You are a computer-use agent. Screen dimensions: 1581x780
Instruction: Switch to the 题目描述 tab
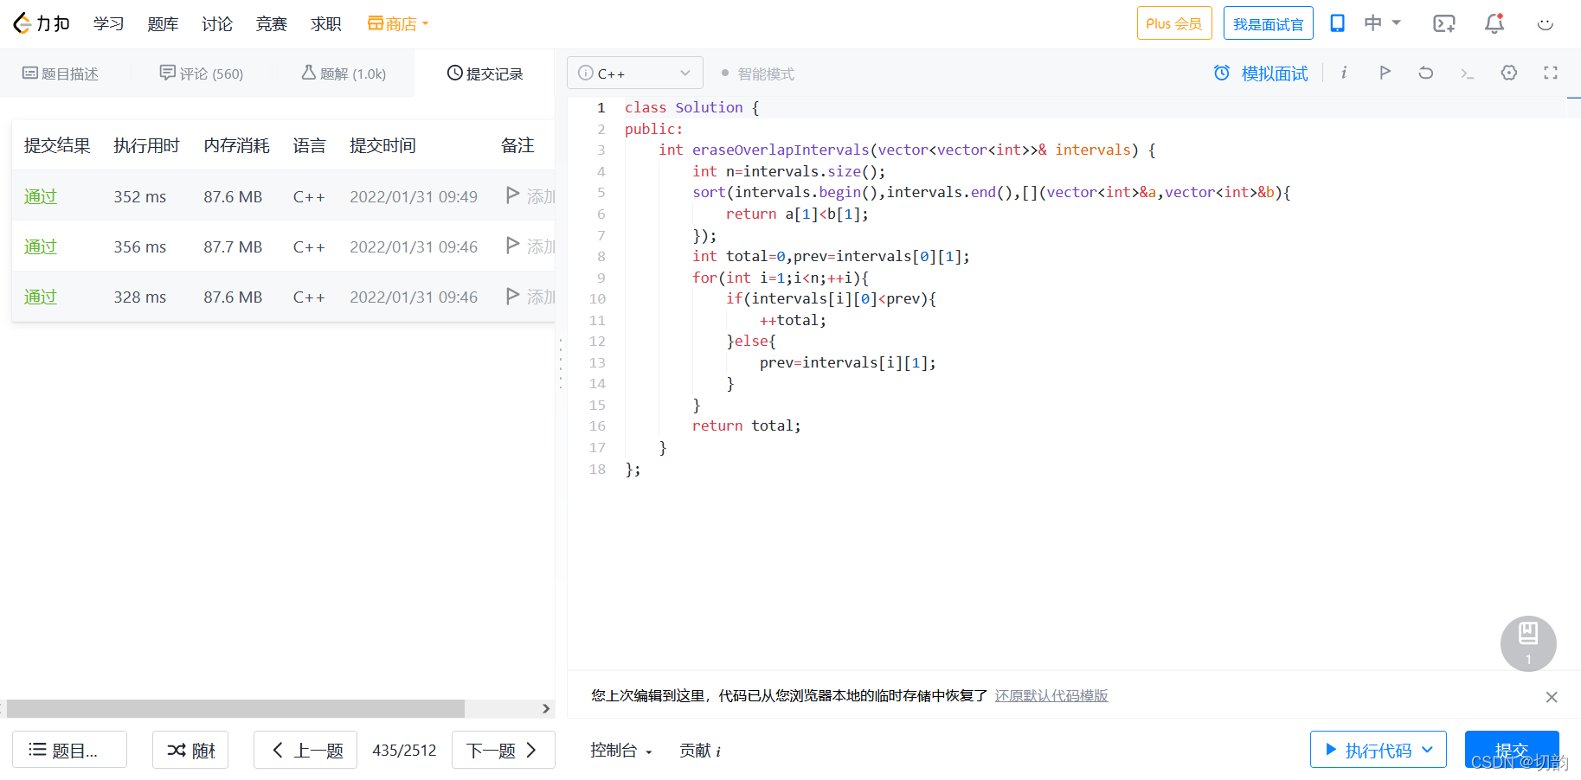[61, 74]
